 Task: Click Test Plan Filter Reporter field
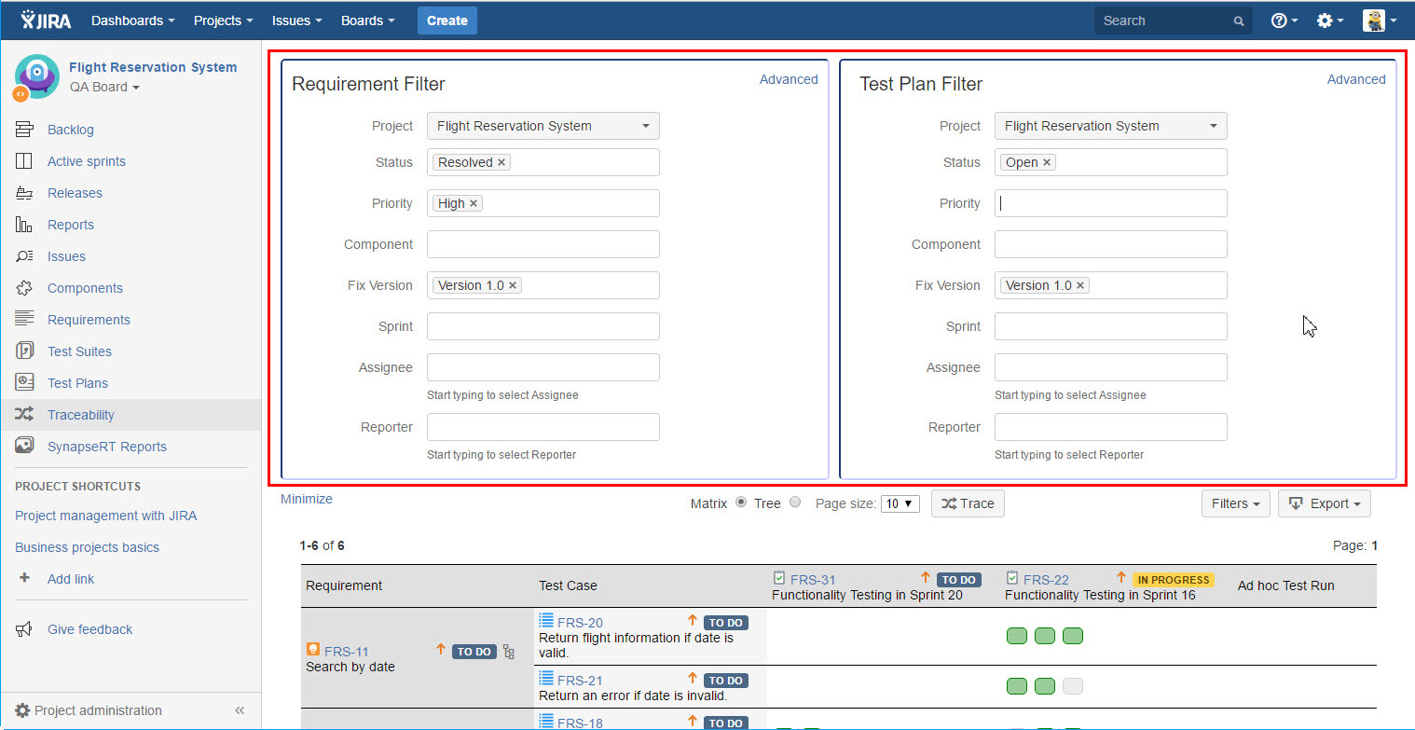(x=1111, y=427)
